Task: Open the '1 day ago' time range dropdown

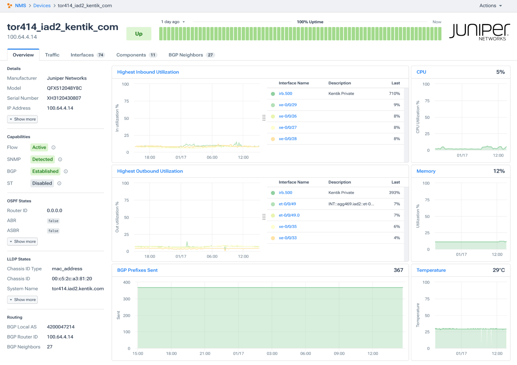Action: pos(173,22)
